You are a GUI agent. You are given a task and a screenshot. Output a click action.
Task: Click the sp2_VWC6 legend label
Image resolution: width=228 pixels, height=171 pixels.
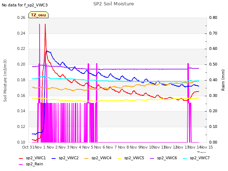[x=167, y=158]
